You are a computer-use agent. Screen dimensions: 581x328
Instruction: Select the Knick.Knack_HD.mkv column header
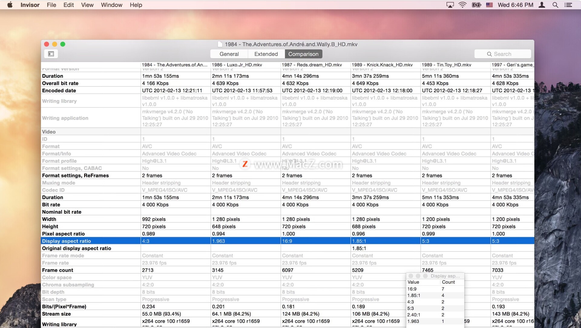pos(385,65)
